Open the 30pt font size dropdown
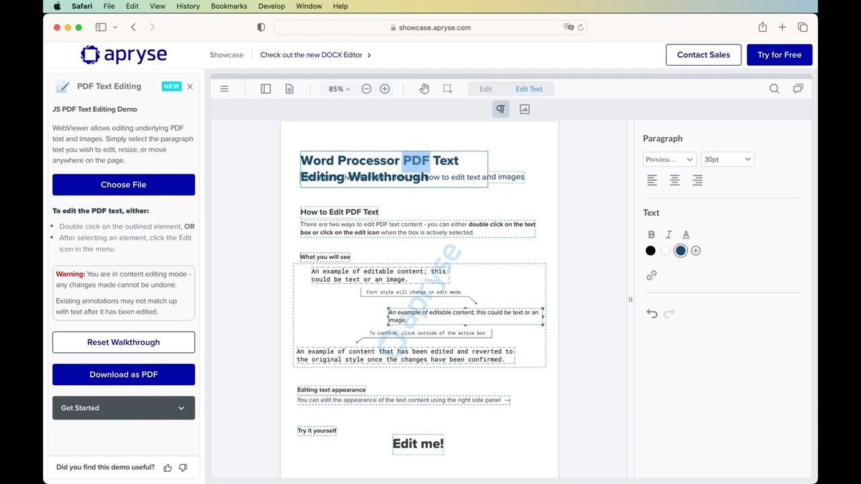Screen dimensions: 861x484 [728, 159]
